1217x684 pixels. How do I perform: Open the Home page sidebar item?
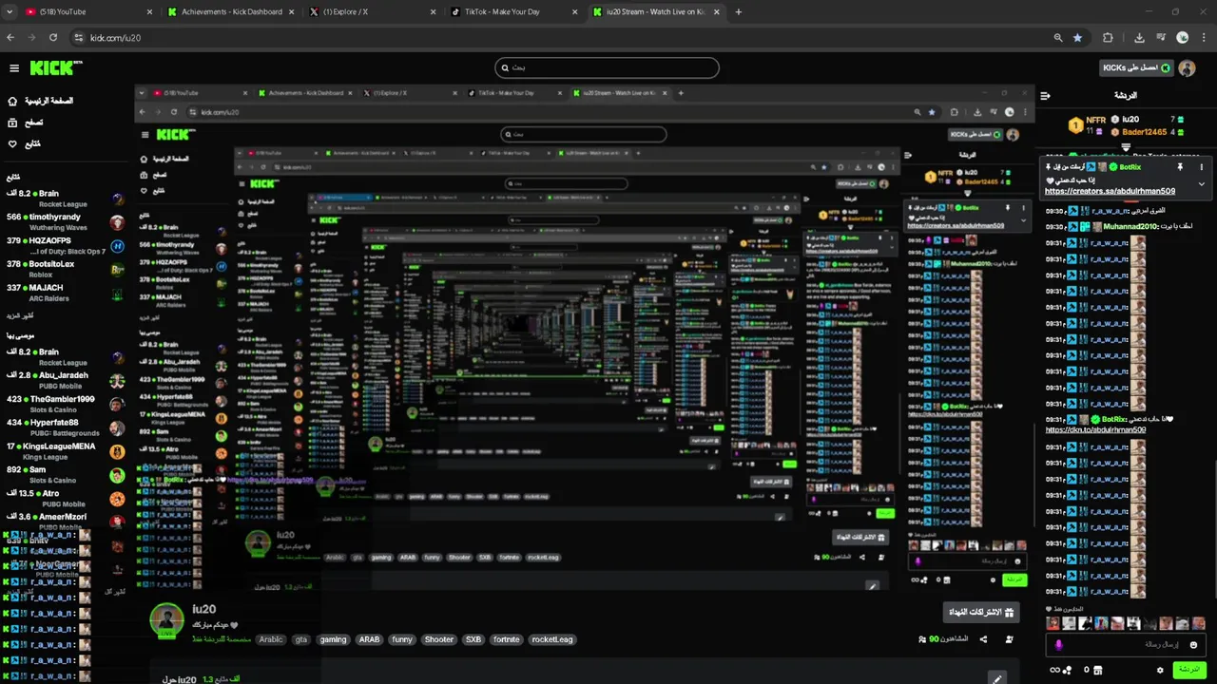coord(39,101)
